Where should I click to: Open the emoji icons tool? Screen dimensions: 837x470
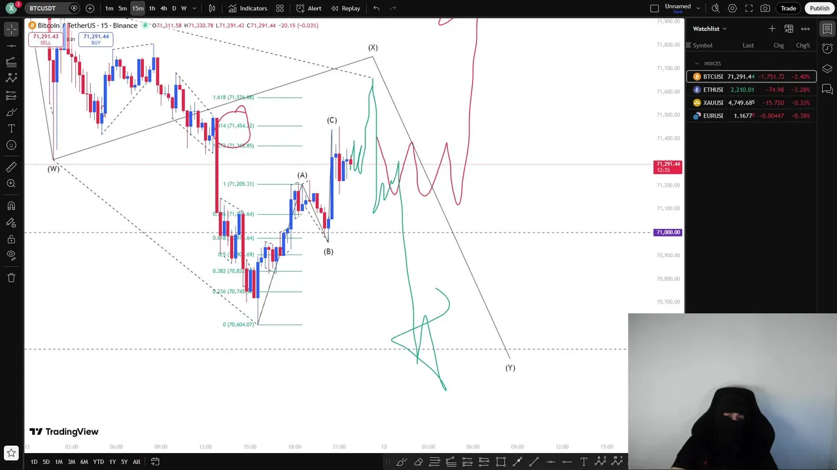click(x=11, y=146)
